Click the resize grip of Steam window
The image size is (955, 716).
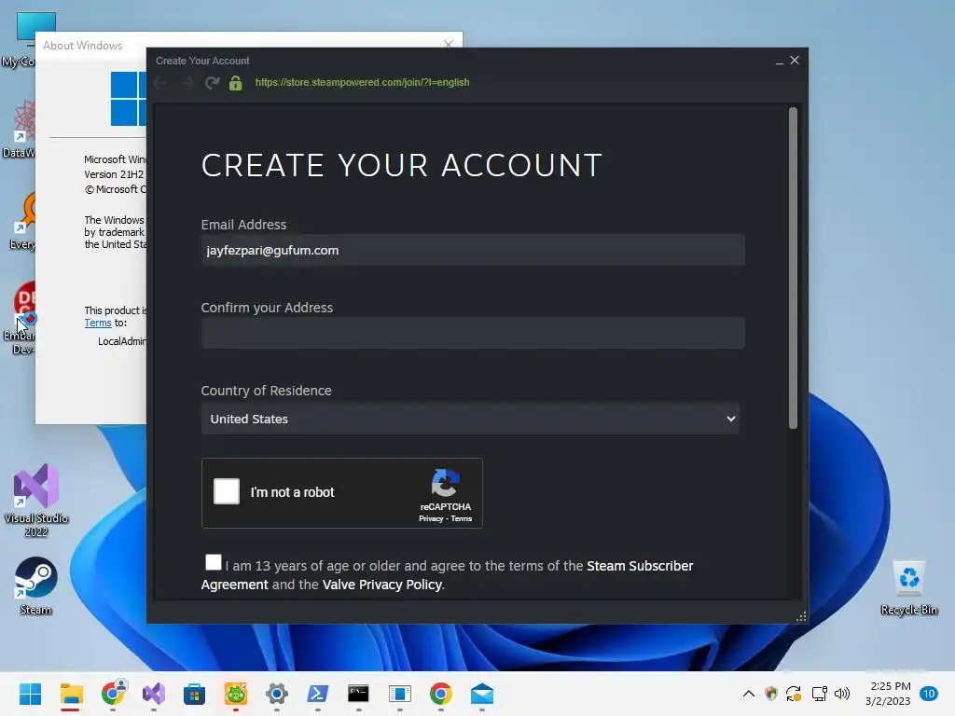801,616
